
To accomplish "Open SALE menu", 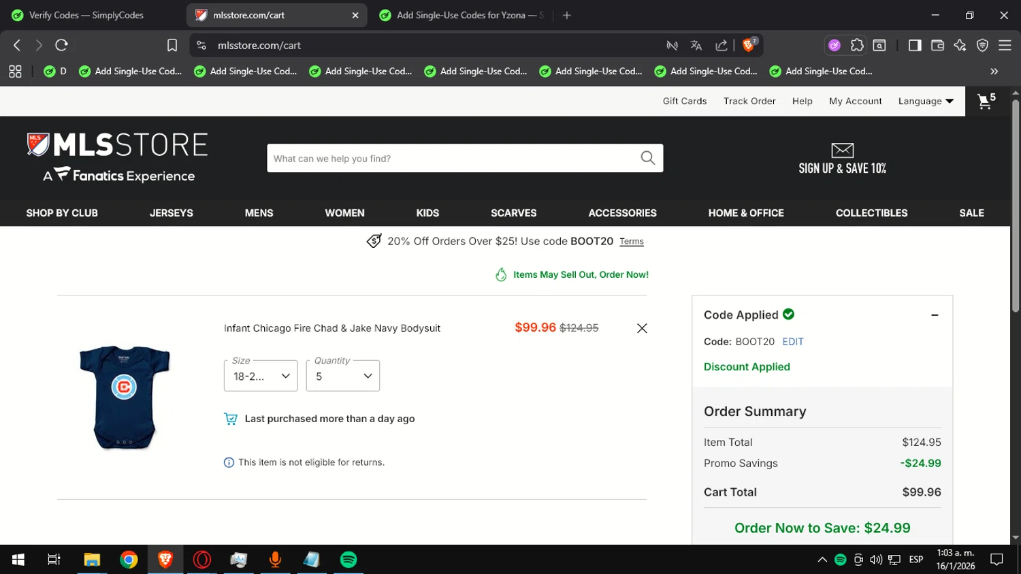I will pos(971,213).
